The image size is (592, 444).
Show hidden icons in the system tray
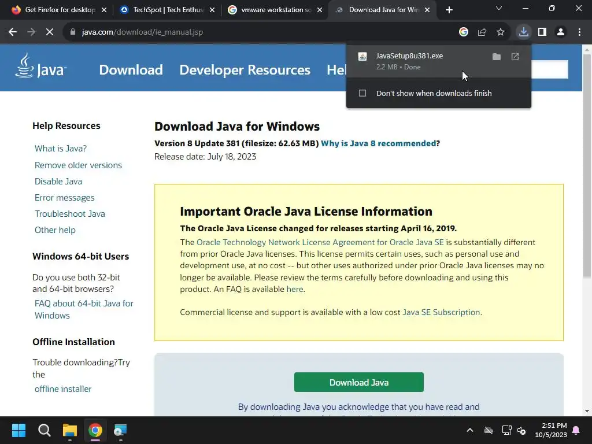pos(470,430)
